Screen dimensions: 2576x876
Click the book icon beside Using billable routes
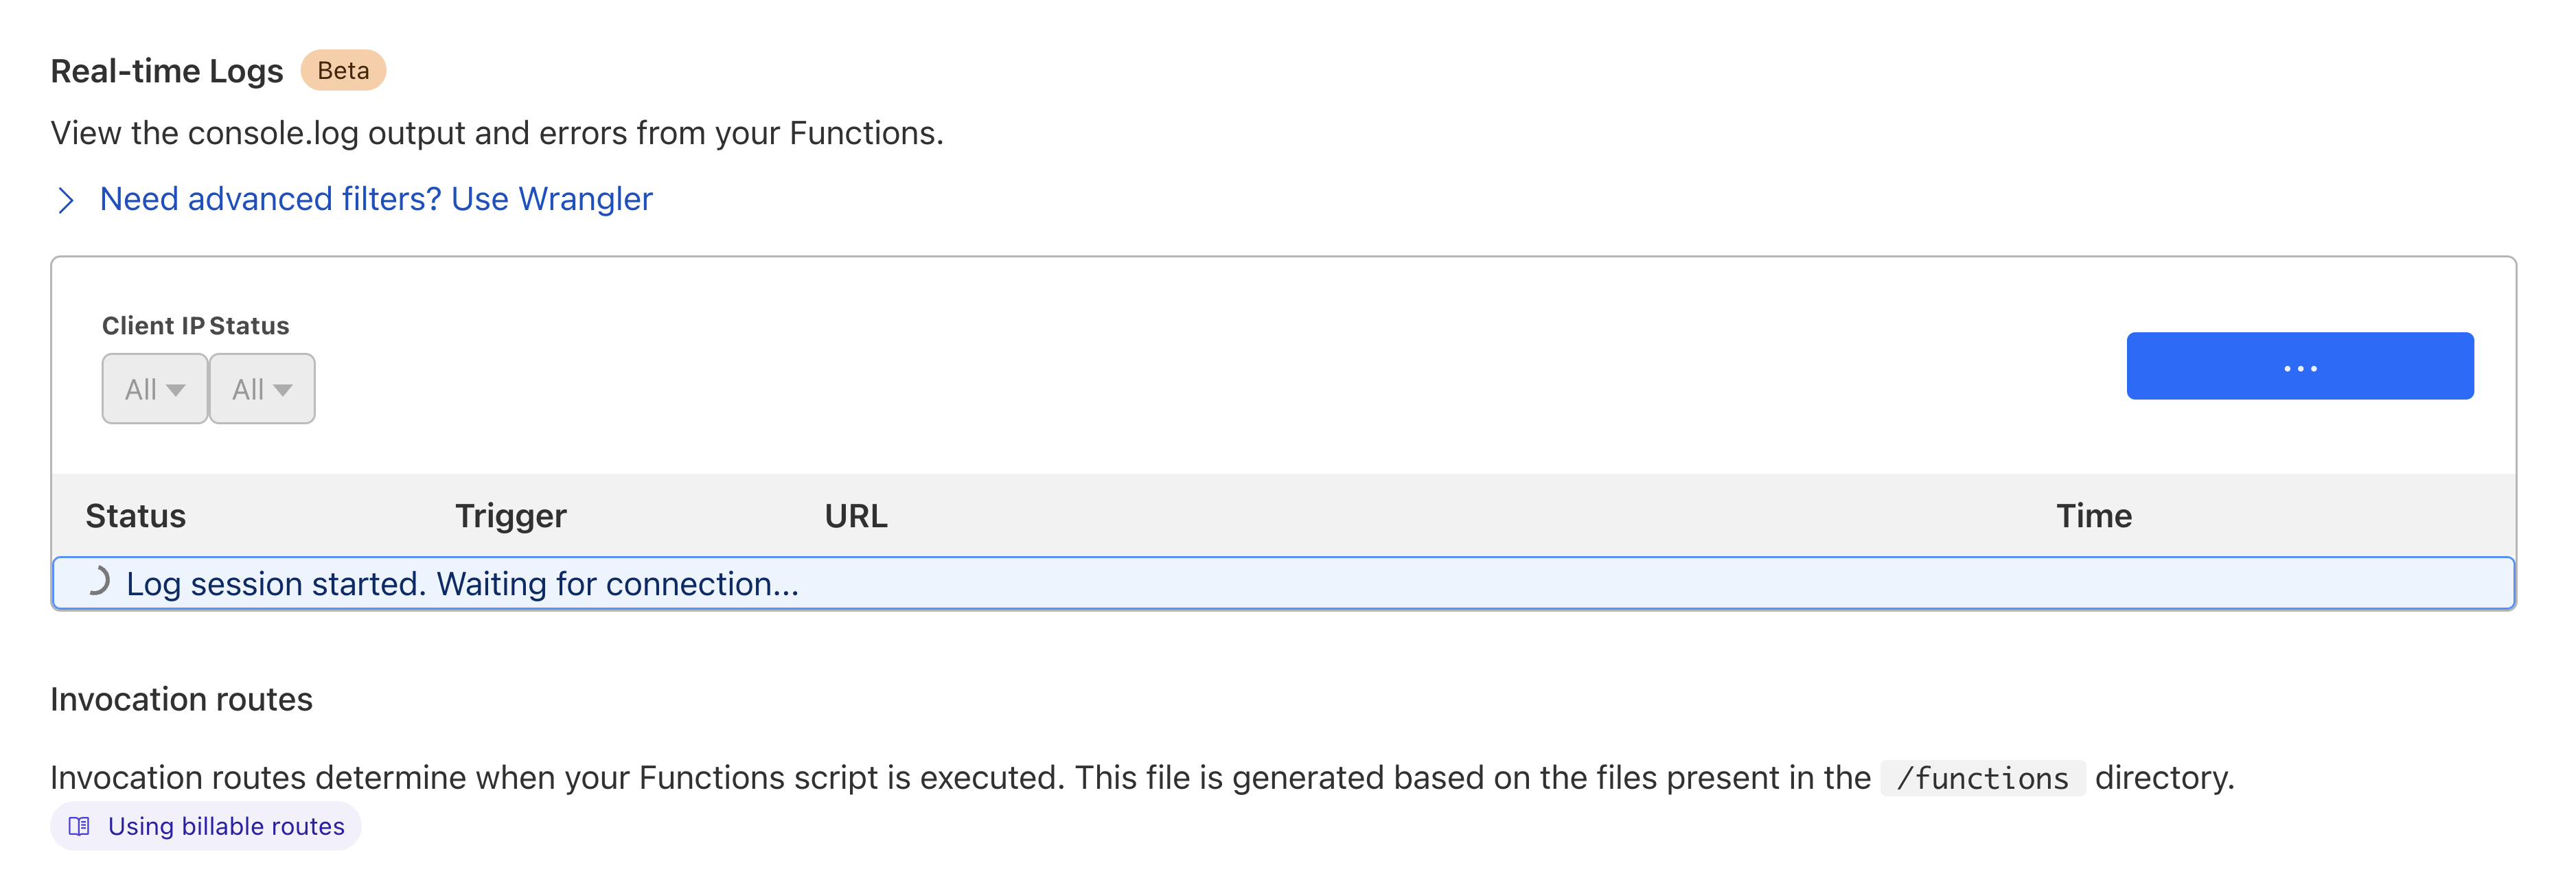click(x=79, y=826)
